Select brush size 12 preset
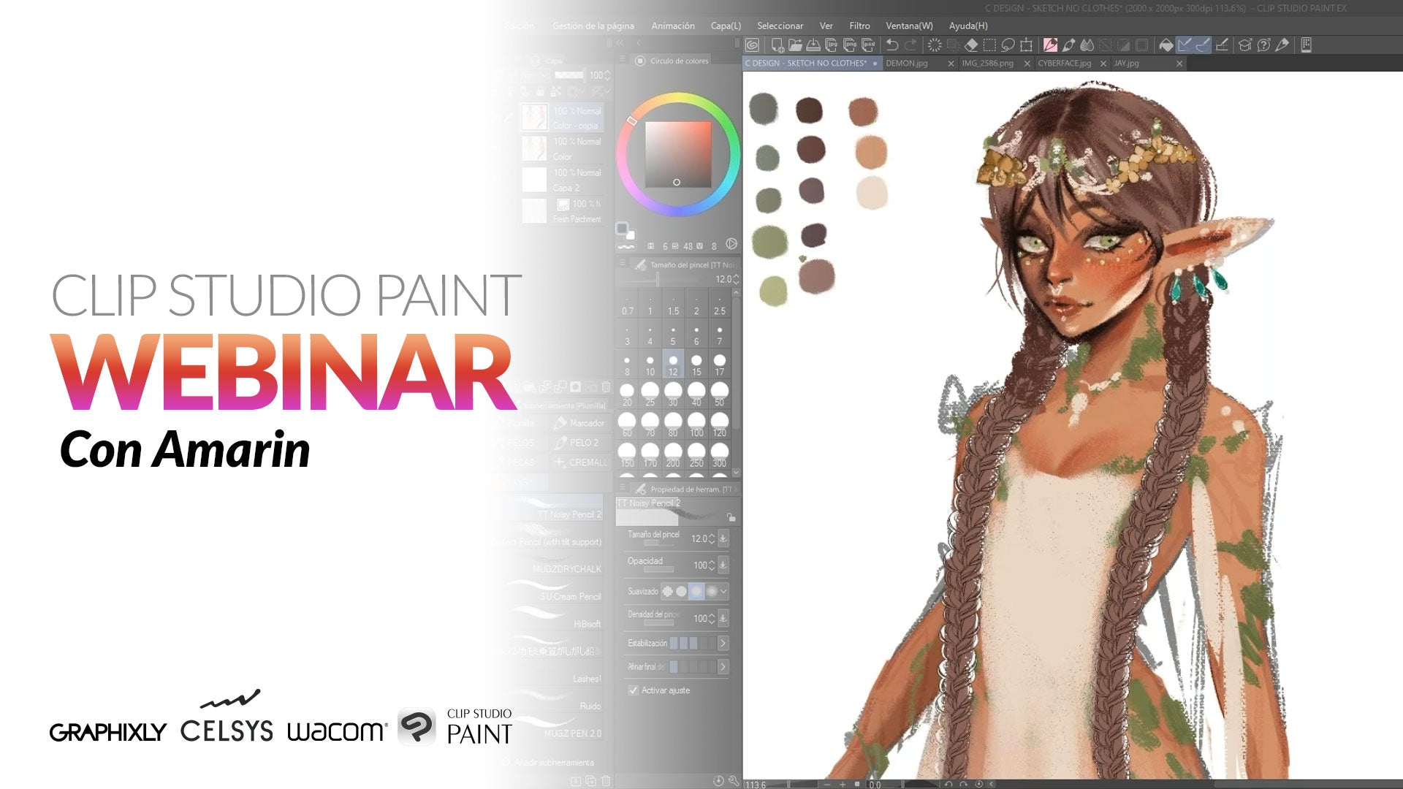Viewport: 1403px width, 789px height. (x=673, y=363)
